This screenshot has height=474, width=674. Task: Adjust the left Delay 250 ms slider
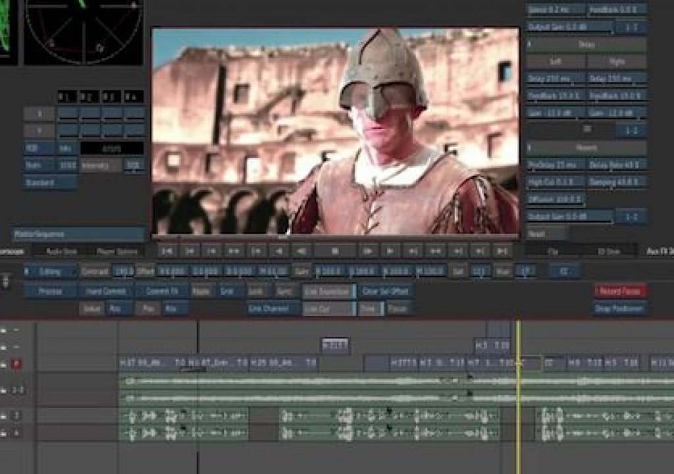[x=556, y=79]
